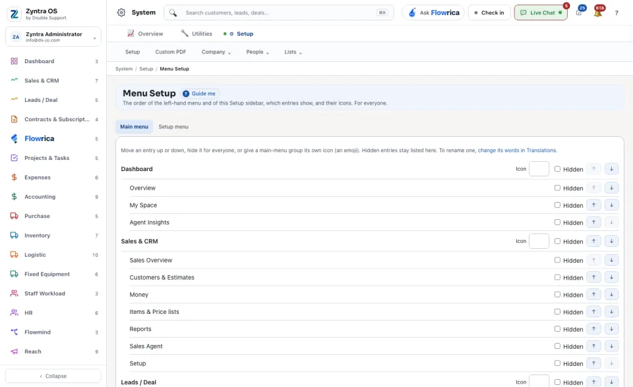Viewport: 633px width, 387px height.
Task: Click the Leads / Deal sidebar icon
Action: pos(14,99)
